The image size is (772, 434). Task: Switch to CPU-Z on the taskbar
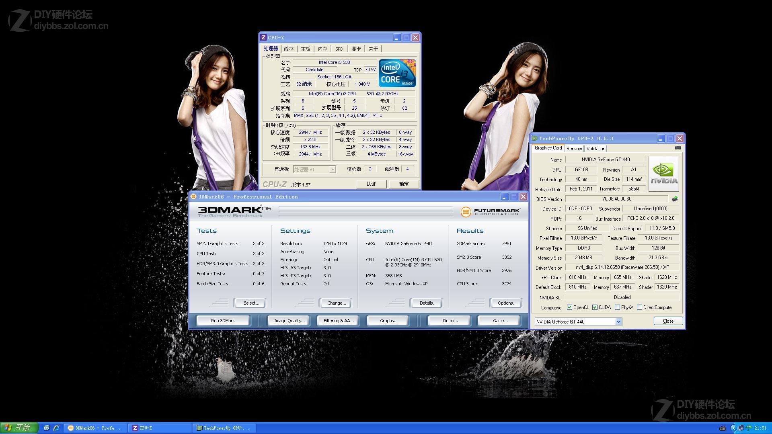160,428
